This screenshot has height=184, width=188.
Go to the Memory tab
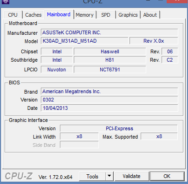click(x=85, y=15)
